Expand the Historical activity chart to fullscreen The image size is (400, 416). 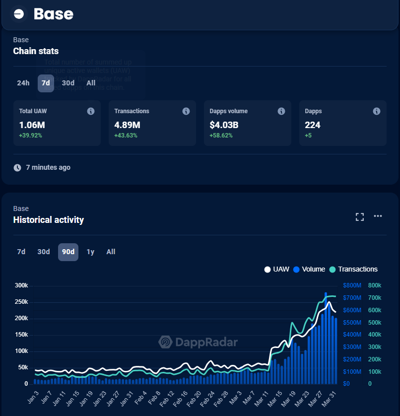tap(360, 217)
